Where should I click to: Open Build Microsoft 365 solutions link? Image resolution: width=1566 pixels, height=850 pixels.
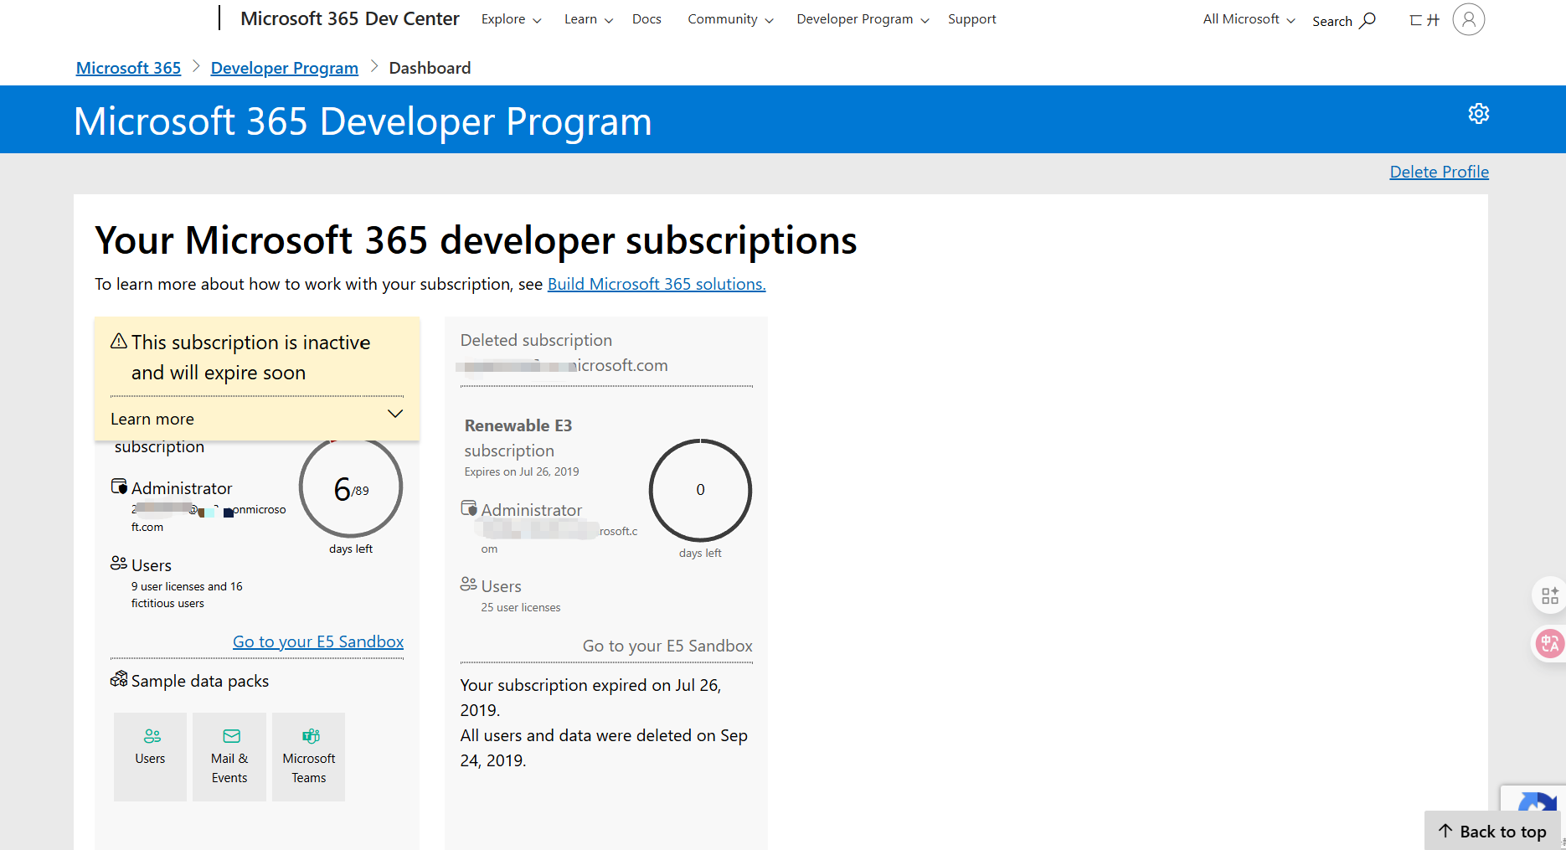click(x=657, y=284)
